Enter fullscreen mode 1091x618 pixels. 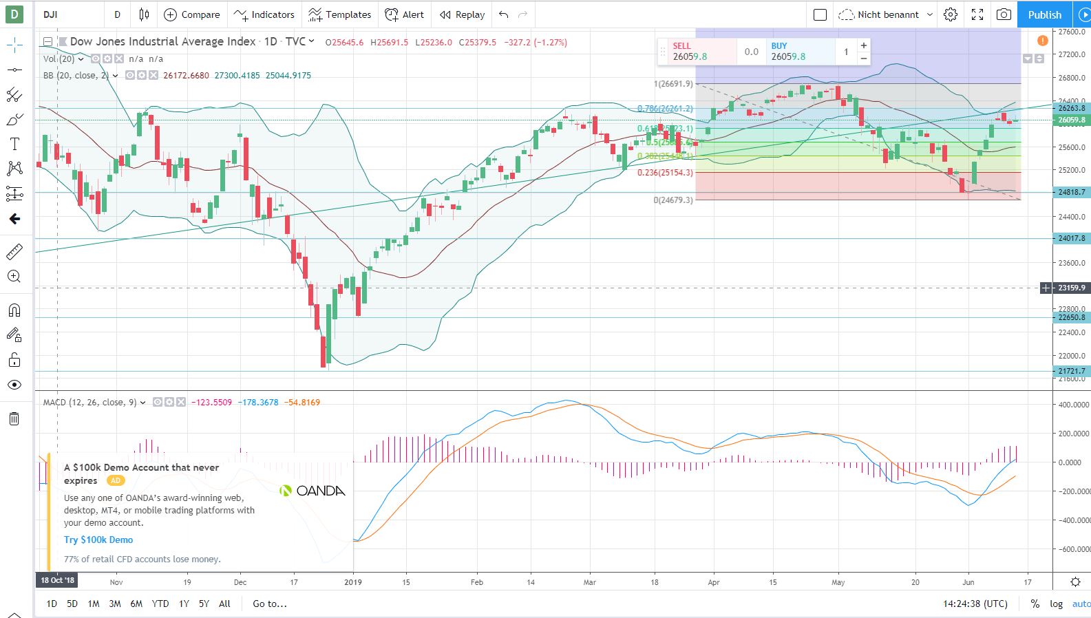(x=977, y=14)
